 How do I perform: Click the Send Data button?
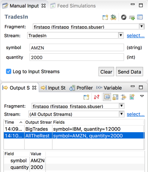(129, 72)
